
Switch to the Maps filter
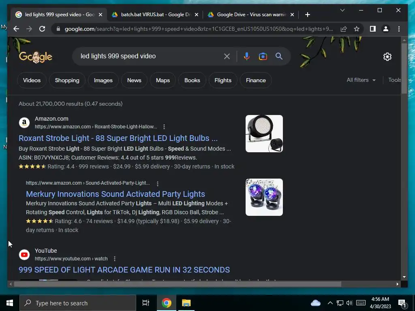pyautogui.click(x=163, y=80)
